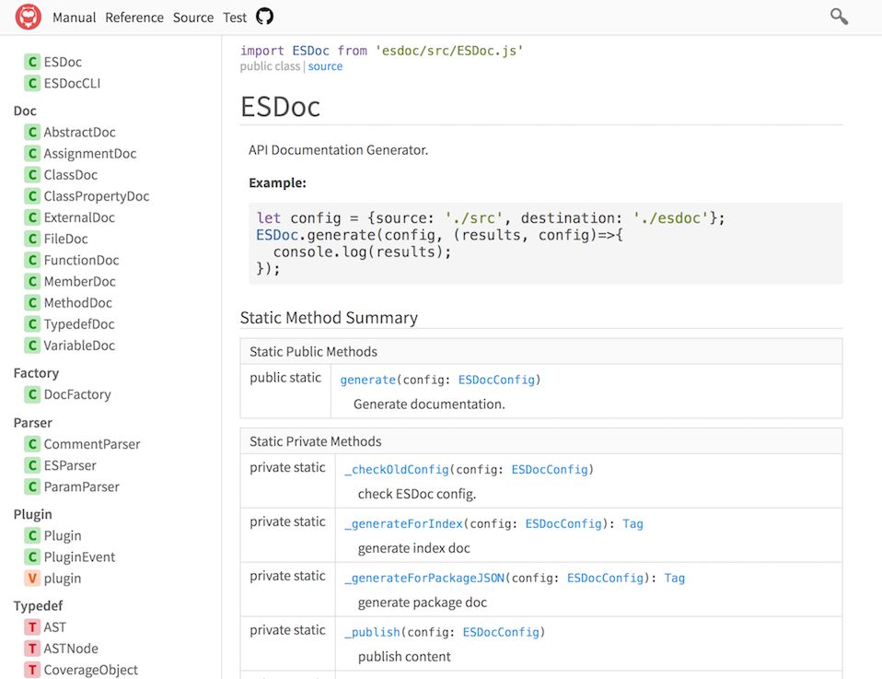This screenshot has height=679, width=882.
Task: Follow the generate method link
Action: click(367, 379)
